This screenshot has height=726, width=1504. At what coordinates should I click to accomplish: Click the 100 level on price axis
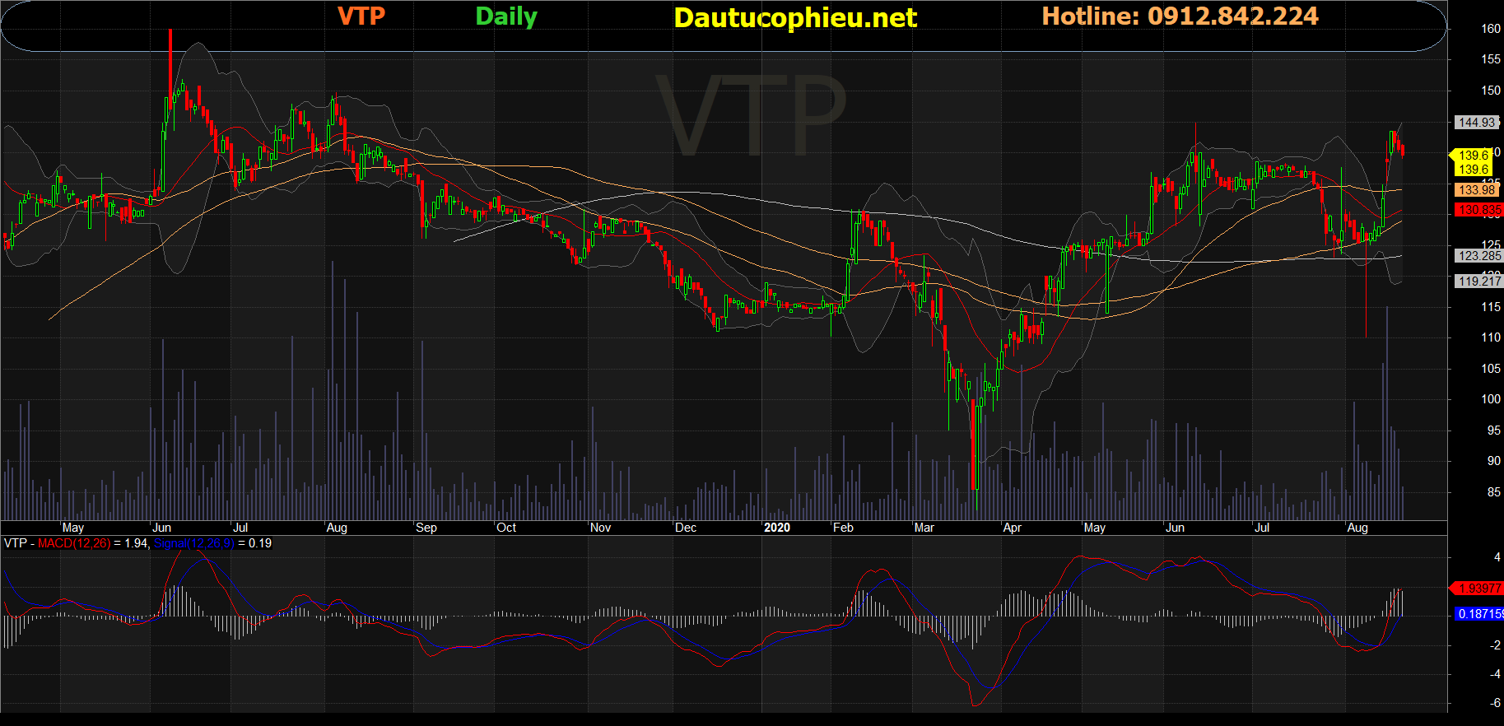(1490, 399)
